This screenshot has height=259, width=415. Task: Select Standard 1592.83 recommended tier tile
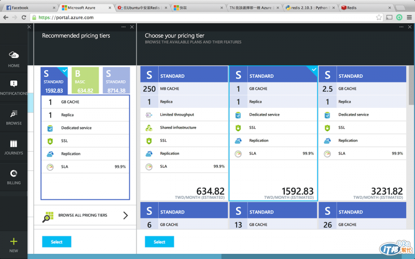[x=54, y=81]
